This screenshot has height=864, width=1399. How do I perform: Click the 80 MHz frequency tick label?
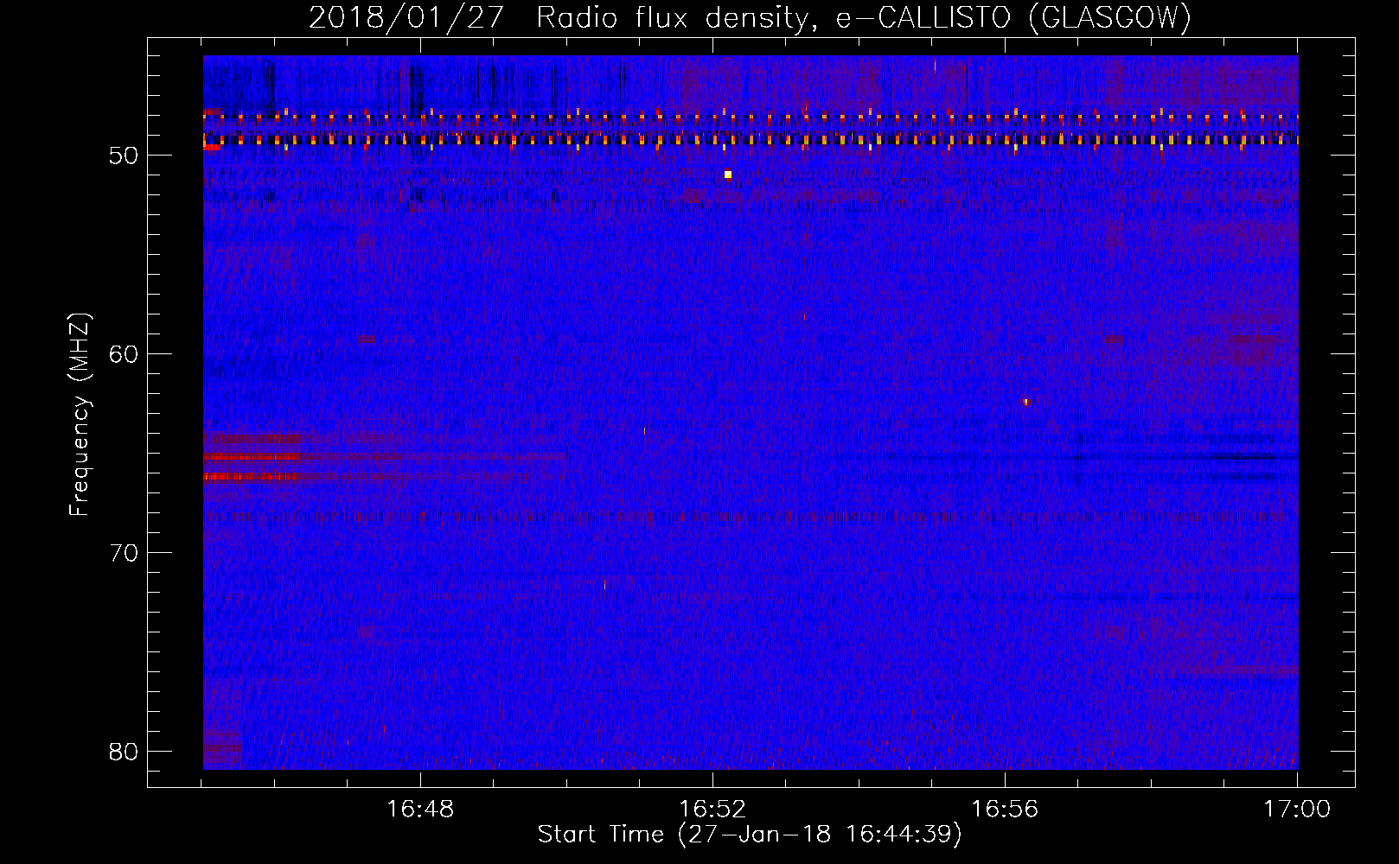pyautogui.click(x=124, y=752)
